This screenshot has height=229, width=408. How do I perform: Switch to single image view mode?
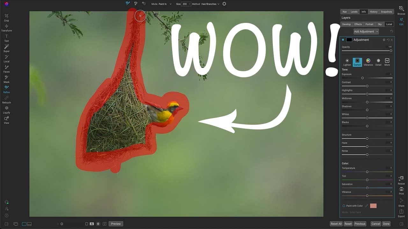24,224
